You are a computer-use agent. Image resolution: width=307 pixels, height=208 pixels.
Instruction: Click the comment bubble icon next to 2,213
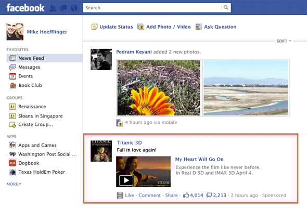tap(209, 196)
